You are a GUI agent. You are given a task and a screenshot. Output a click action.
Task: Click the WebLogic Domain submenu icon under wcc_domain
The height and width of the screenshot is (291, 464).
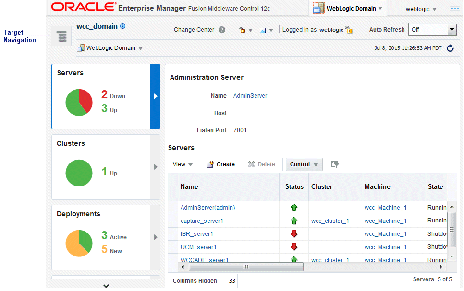point(81,48)
